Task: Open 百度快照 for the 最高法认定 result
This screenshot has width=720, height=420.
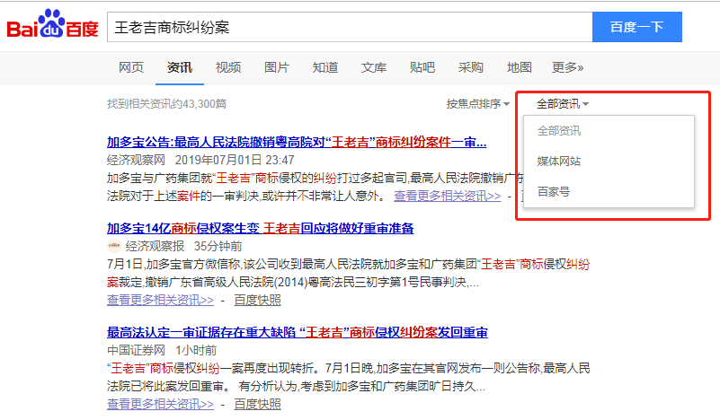Action: point(257,404)
